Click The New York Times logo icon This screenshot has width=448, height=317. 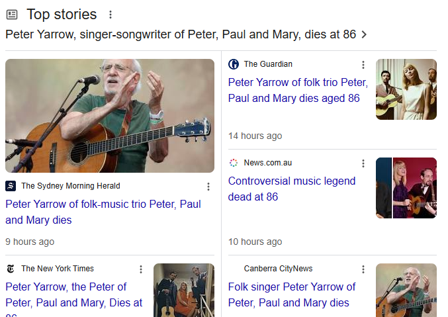[11, 269]
